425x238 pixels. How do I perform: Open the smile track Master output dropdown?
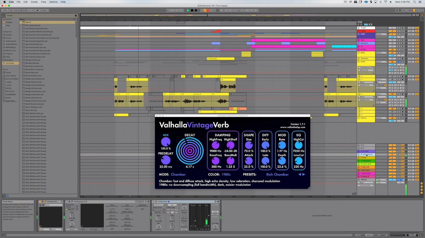tap(381, 34)
